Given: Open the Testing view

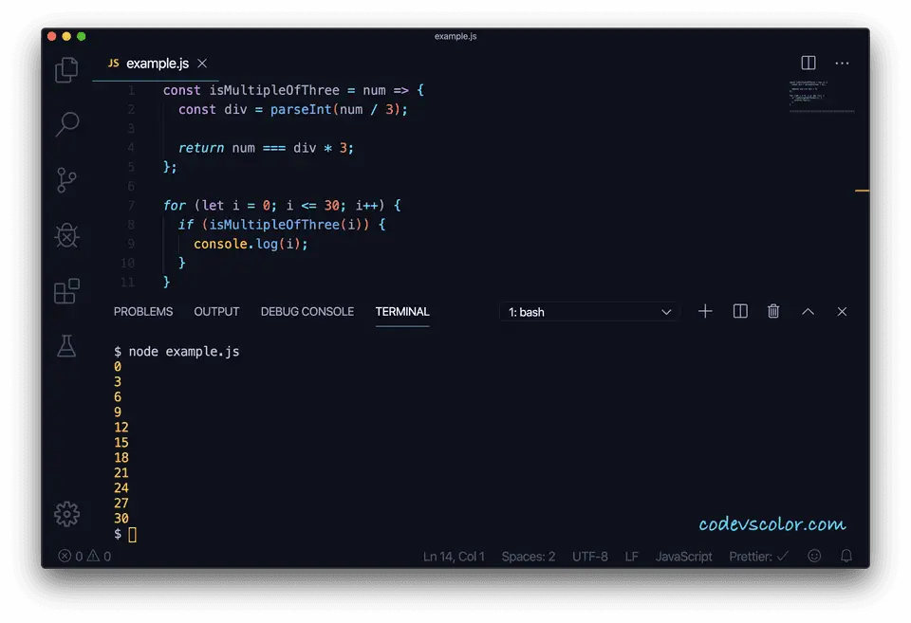Looking at the screenshot, I should [x=66, y=346].
